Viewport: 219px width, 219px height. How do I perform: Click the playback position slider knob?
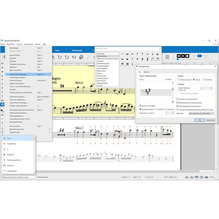pyautogui.click(x=178, y=59)
